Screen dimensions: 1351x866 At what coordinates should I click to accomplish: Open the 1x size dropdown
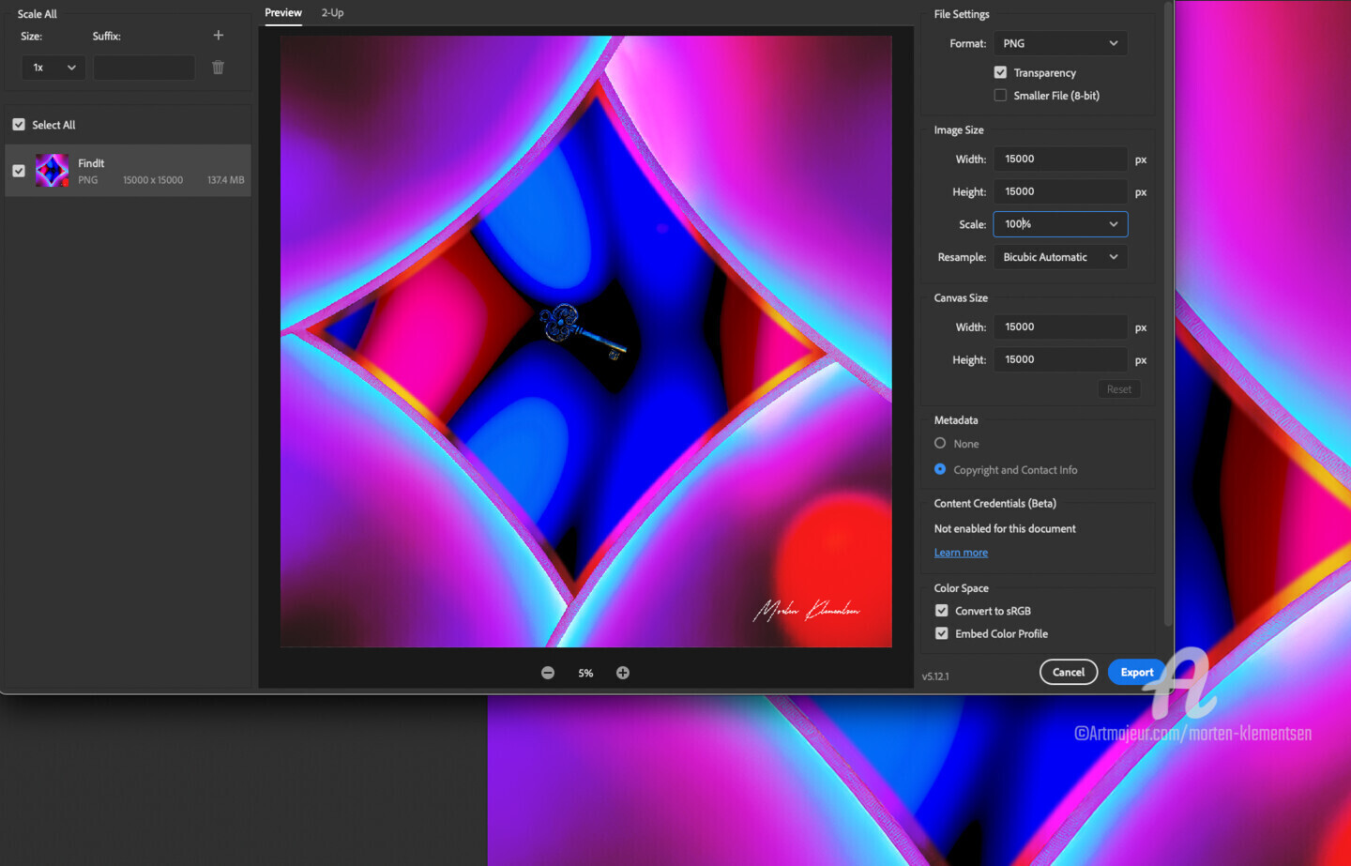(x=53, y=68)
